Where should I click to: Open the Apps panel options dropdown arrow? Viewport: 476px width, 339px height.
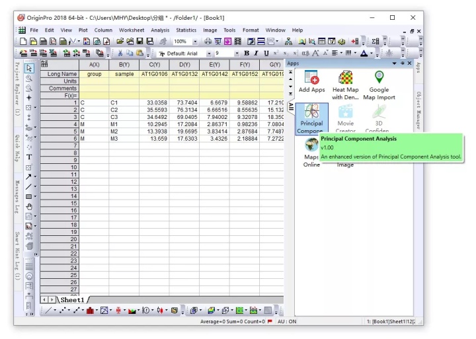click(x=394, y=63)
